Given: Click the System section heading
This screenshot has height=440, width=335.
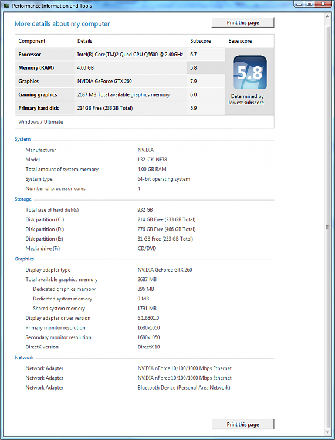Looking at the screenshot, I should pyautogui.click(x=22, y=139).
